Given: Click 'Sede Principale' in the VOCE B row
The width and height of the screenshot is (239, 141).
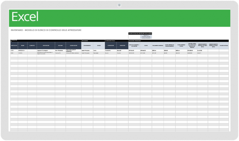Looking at the screenshot, I should pyautogui.click(x=87, y=53).
